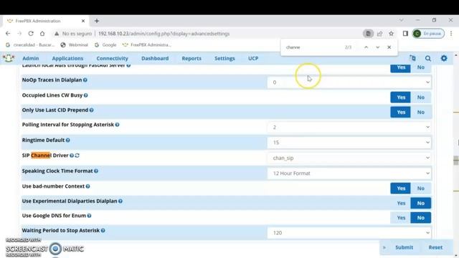Open the Reports menu
The width and height of the screenshot is (459, 258).
(191, 58)
